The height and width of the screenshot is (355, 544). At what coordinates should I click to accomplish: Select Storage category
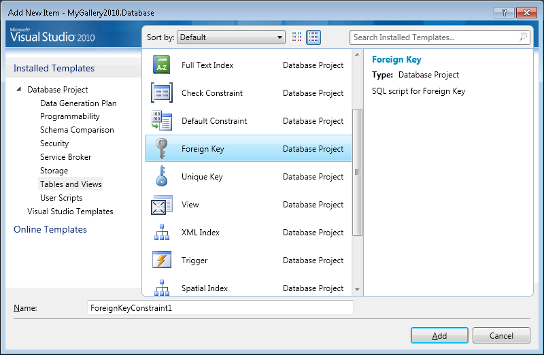(x=54, y=171)
